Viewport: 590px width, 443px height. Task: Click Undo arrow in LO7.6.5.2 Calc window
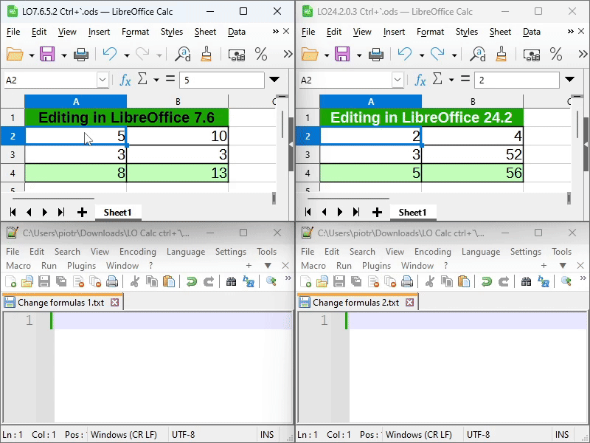pos(109,54)
